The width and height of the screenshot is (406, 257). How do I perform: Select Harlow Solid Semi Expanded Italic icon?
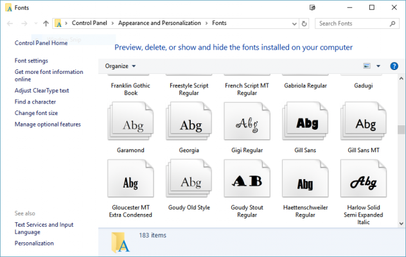(x=364, y=179)
